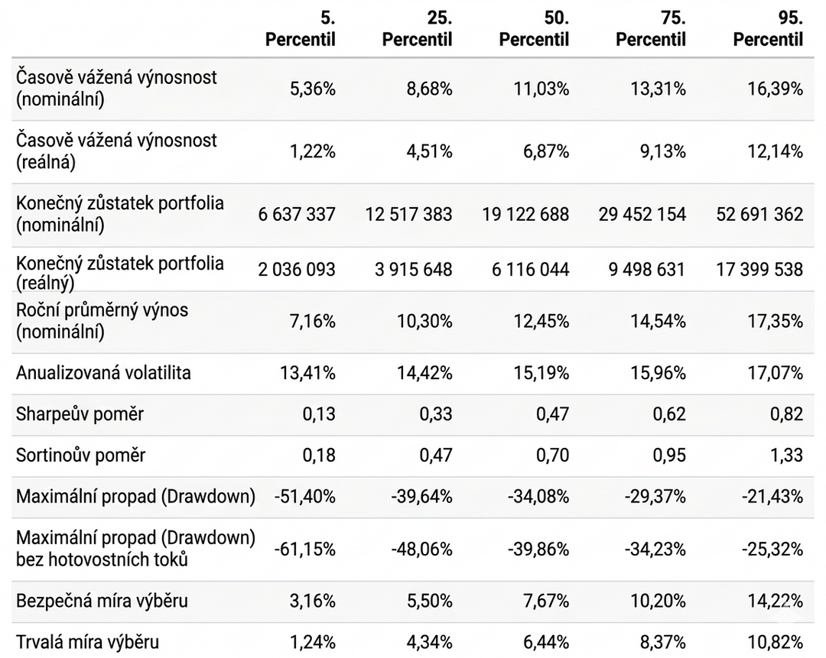Click the Roční průměrný výnos (nominální) label
826x658 pixels.
coord(102,321)
